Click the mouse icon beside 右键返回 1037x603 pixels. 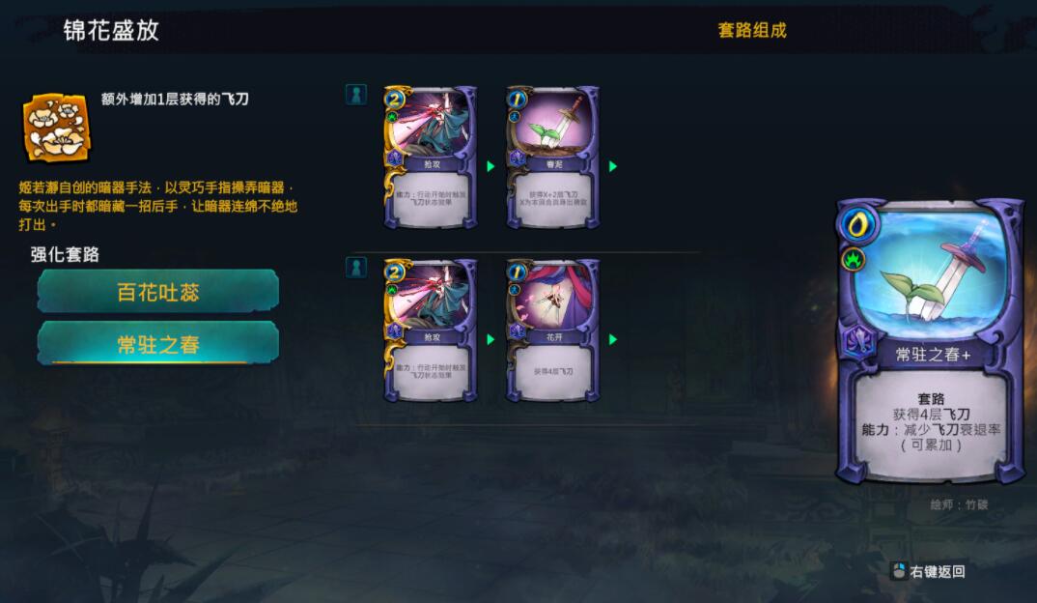899,570
